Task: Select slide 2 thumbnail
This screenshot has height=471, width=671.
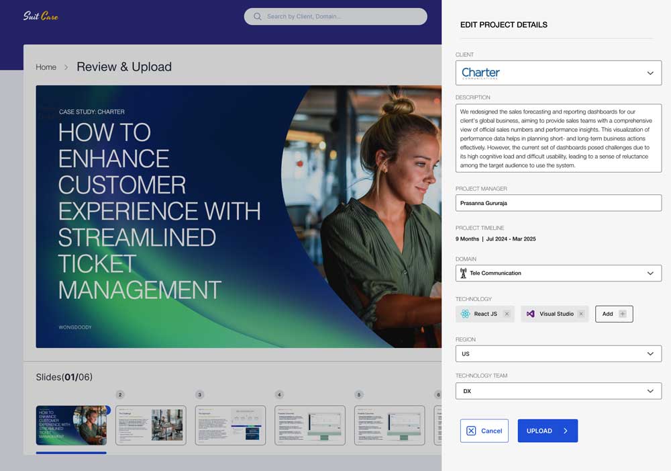Action: (x=151, y=425)
